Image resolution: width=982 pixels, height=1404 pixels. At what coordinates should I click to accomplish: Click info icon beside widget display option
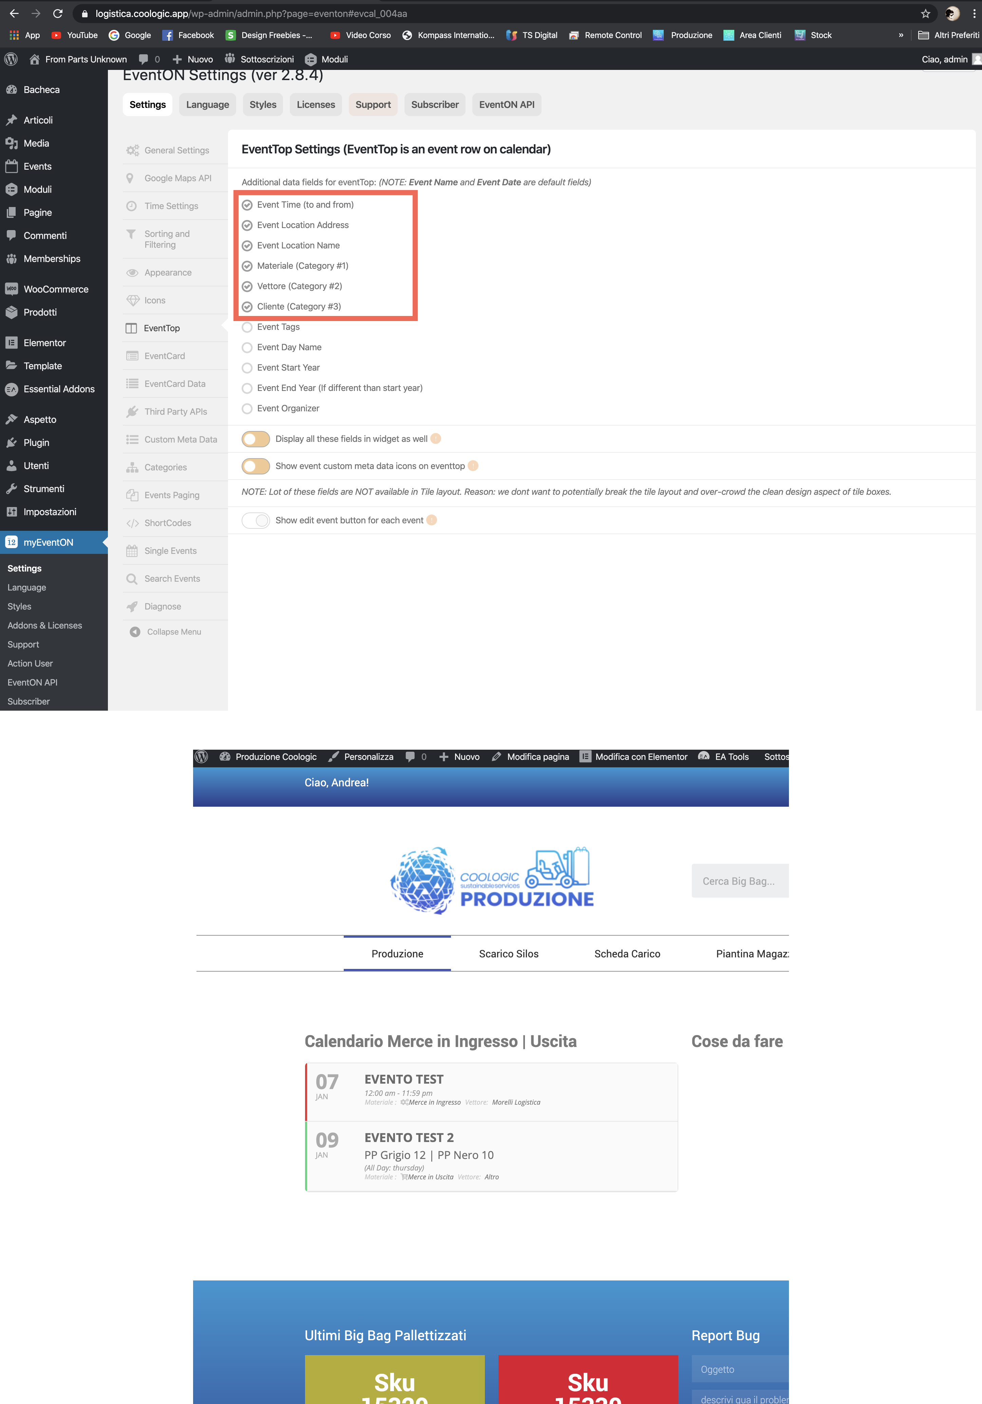[436, 439]
